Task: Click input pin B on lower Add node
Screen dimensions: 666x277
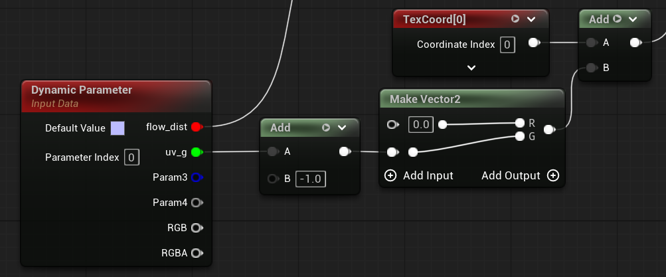Action: click(x=273, y=179)
